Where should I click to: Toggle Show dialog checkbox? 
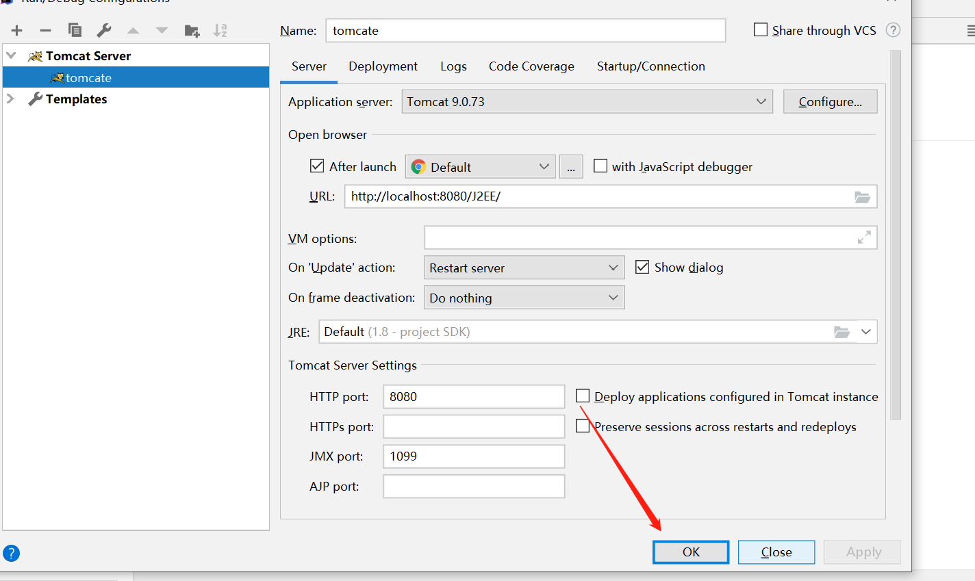(642, 267)
